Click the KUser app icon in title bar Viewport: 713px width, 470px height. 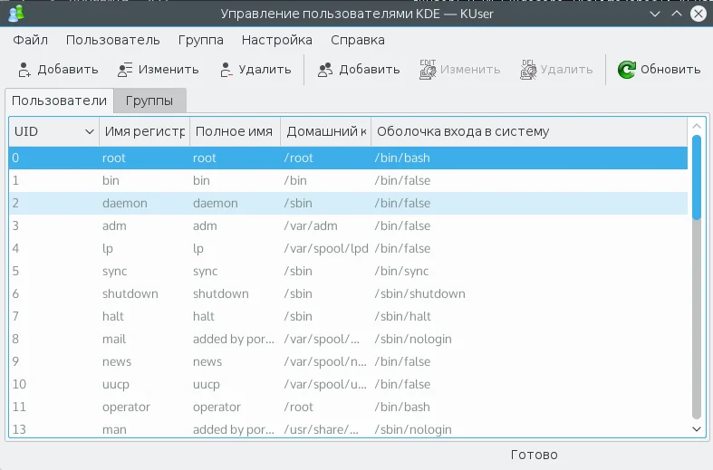[x=15, y=14]
